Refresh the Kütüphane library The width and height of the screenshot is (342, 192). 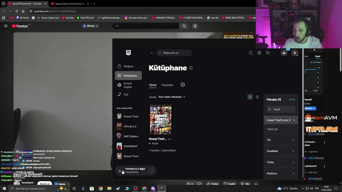(x=191, y=68)
